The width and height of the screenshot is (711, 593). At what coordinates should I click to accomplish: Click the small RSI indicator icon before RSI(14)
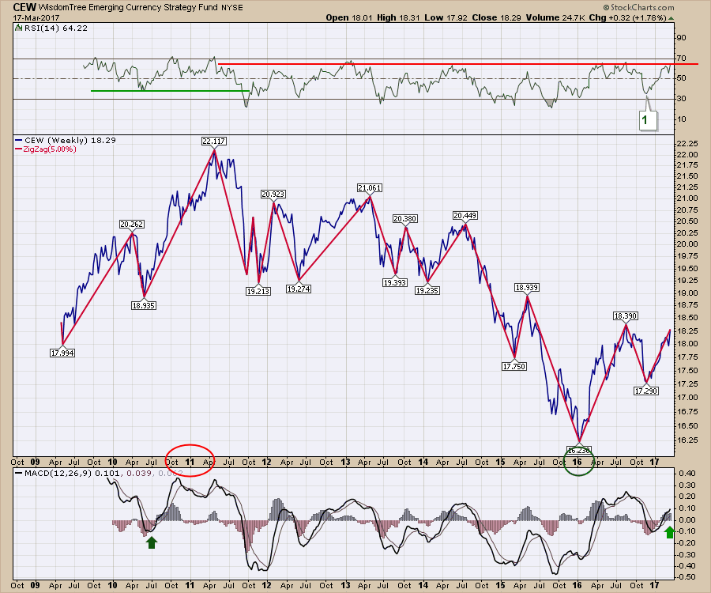(18, 28)
